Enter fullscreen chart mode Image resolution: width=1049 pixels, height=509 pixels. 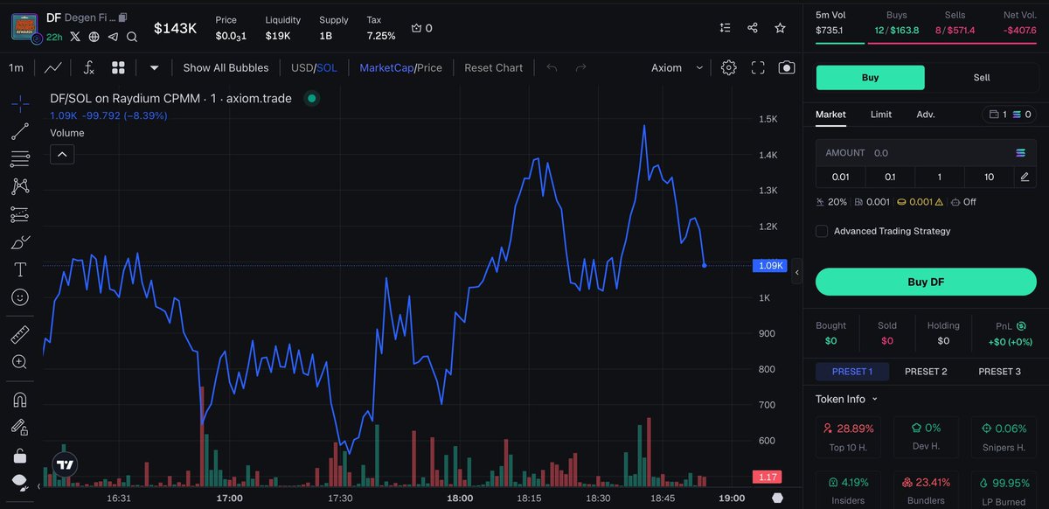click(758, 67)
